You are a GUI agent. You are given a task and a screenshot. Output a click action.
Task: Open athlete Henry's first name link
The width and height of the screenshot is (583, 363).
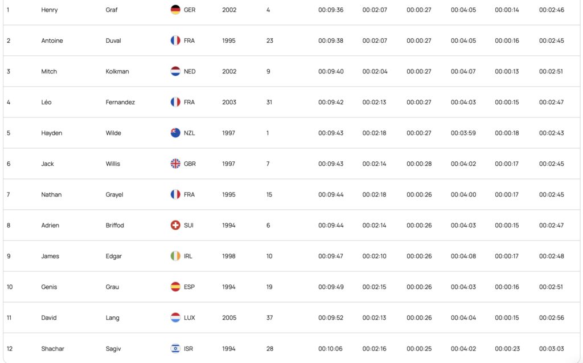click(50, 10)
